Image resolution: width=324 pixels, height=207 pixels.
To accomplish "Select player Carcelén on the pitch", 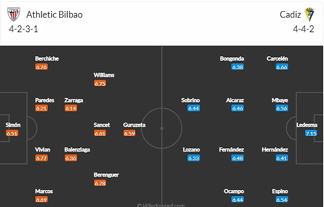I will [277, 58].
